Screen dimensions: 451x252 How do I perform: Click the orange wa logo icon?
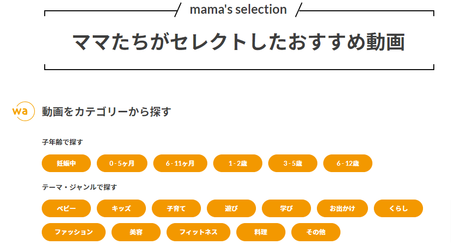click(x=23, y=111)
